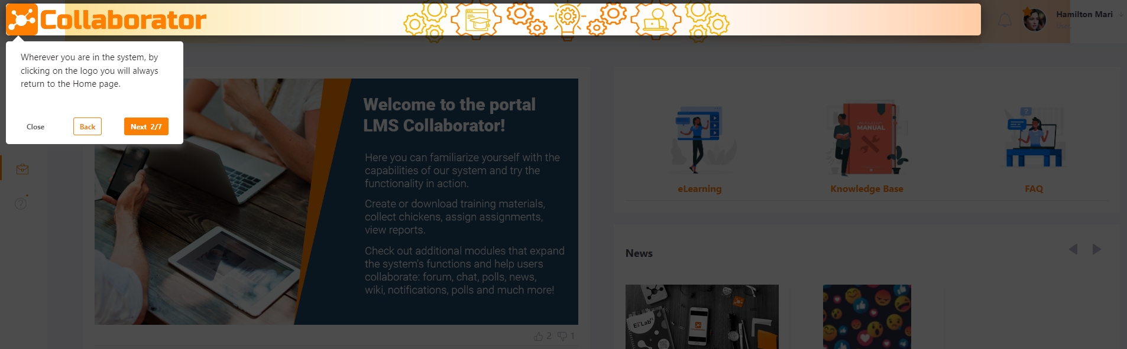Follow the eLearning link label
The image size is (1127, 349).
click(x=699, y=189)
